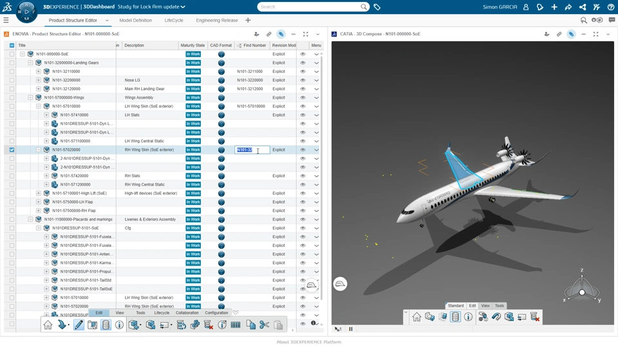Tick the checkbox for N101-32200000 row
618x348 pixels.
tap(12, 80)
